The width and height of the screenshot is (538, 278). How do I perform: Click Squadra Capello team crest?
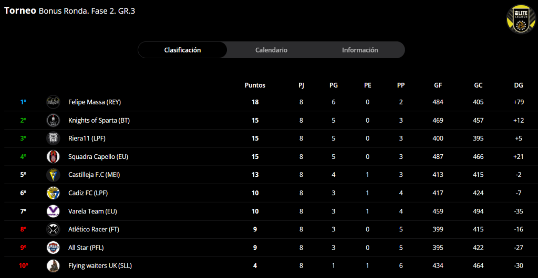(x=53, y=156)
